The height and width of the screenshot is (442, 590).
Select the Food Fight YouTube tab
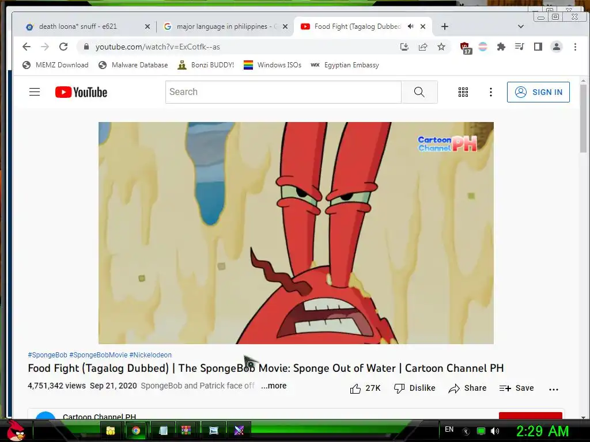[x=357, y=26]
